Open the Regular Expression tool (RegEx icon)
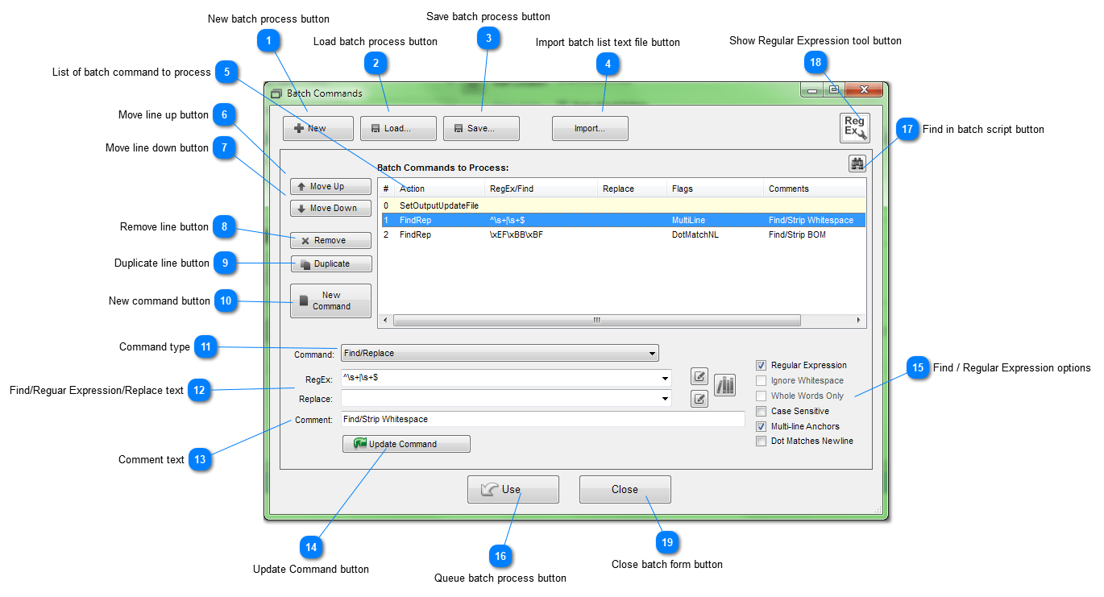Viewport: 1104px width, 597px height. (x=854, y=128)
